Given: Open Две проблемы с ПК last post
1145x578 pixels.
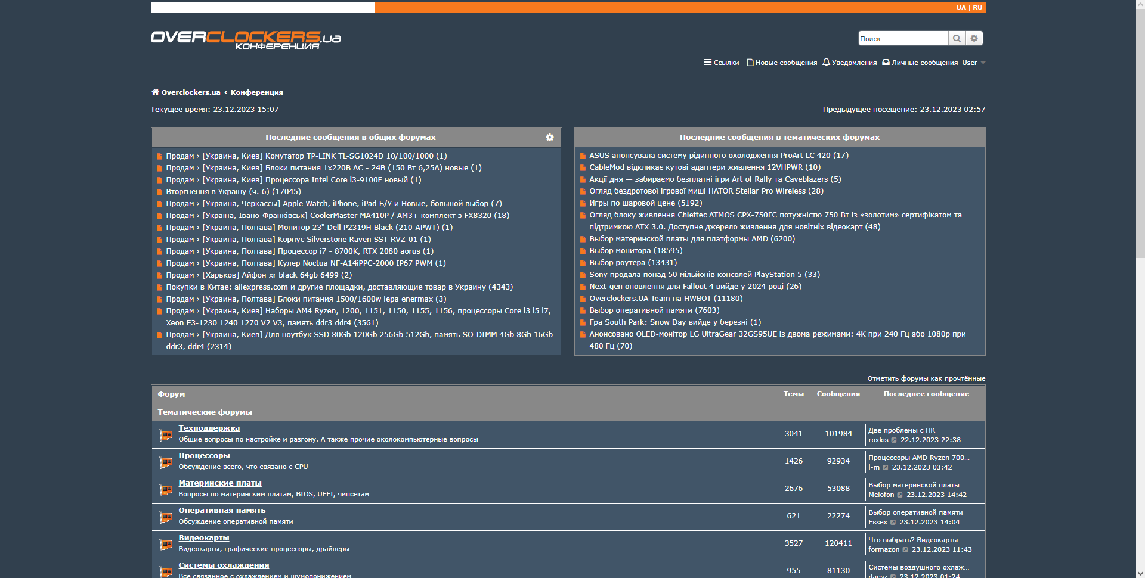Looking at the screenshot, I should (902, 430).
